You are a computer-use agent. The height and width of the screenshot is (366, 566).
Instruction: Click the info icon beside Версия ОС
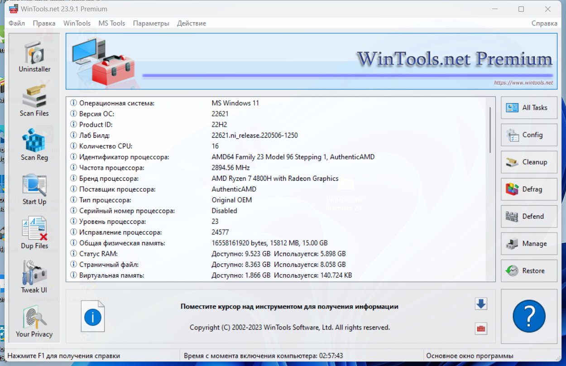(x=74, y=114)
